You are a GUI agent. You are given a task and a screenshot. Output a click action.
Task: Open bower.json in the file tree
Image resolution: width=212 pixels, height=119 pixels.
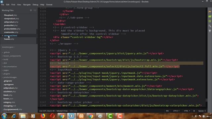coord(8,99)
